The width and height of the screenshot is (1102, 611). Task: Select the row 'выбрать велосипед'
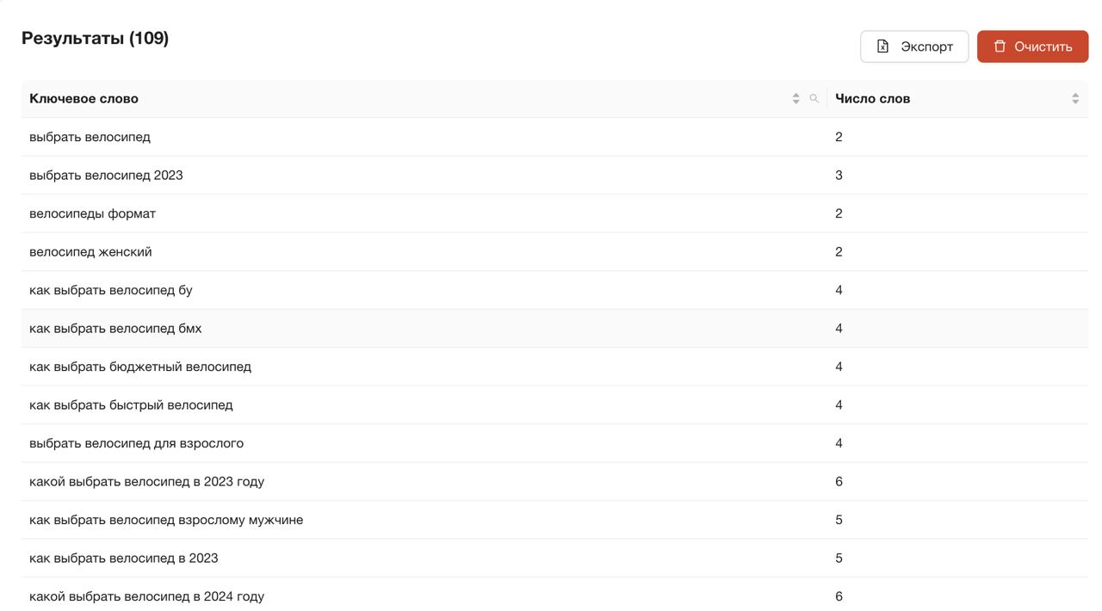(90, 137)
